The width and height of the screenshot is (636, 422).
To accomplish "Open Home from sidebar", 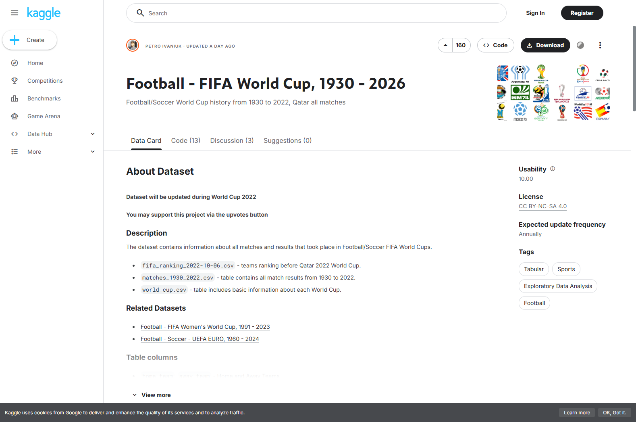I will pyautogui.click(x=35, y=63).
